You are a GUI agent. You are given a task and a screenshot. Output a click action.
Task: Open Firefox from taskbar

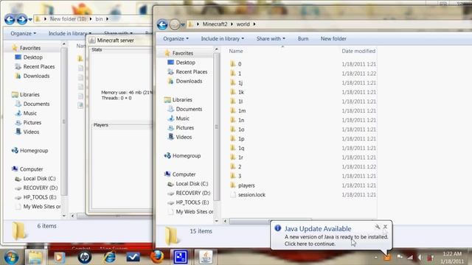click(157, 257)
